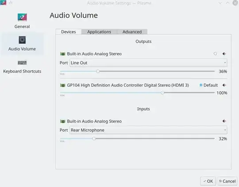Open the General settings module
Screen dimensions: 239x187
click(x=22, y=21)
